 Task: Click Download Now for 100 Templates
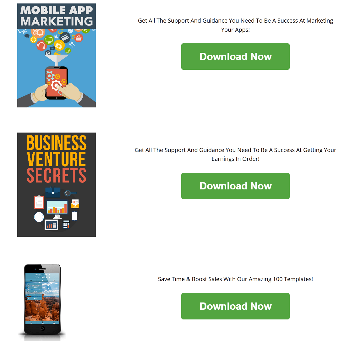pos(235,306)
